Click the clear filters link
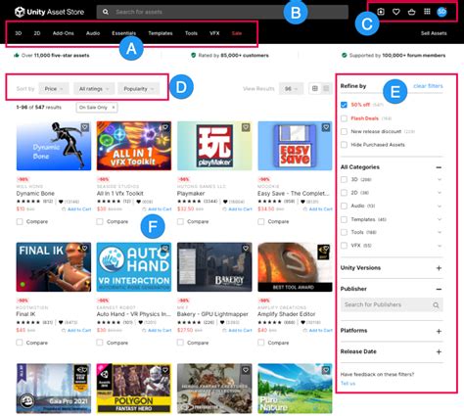This screenshot has width=464, height=416. 428,86
